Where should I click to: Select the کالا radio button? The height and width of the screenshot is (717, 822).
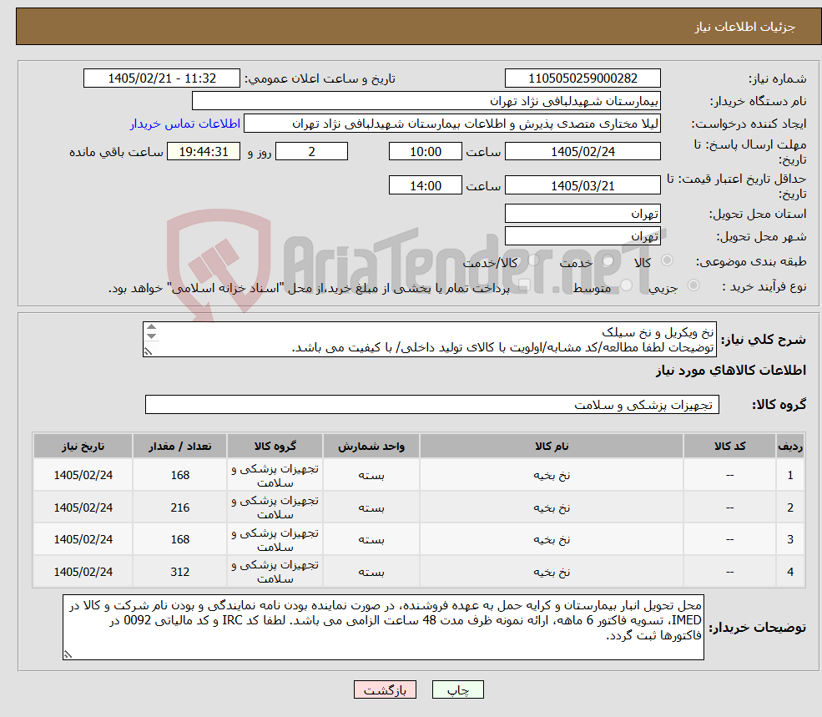pos(668,260)
